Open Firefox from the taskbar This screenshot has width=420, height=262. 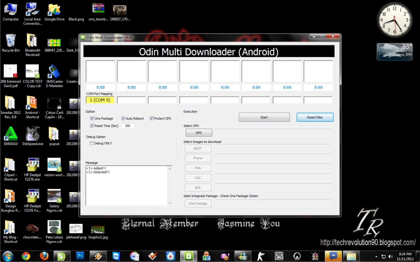tap(44, 256)
